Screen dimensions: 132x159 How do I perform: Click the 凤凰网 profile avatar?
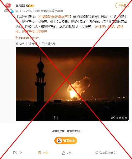click(8, 8)
